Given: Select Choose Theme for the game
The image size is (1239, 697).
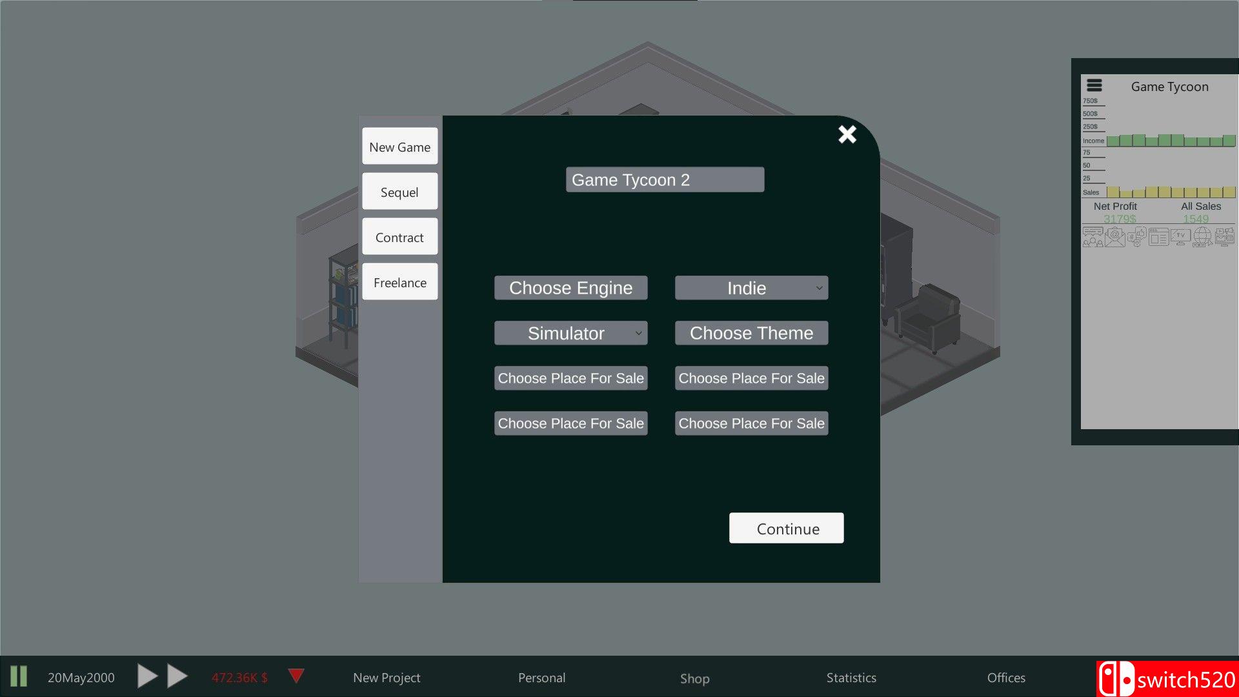Looking at the screenshot, I should [x=751, y=333].
